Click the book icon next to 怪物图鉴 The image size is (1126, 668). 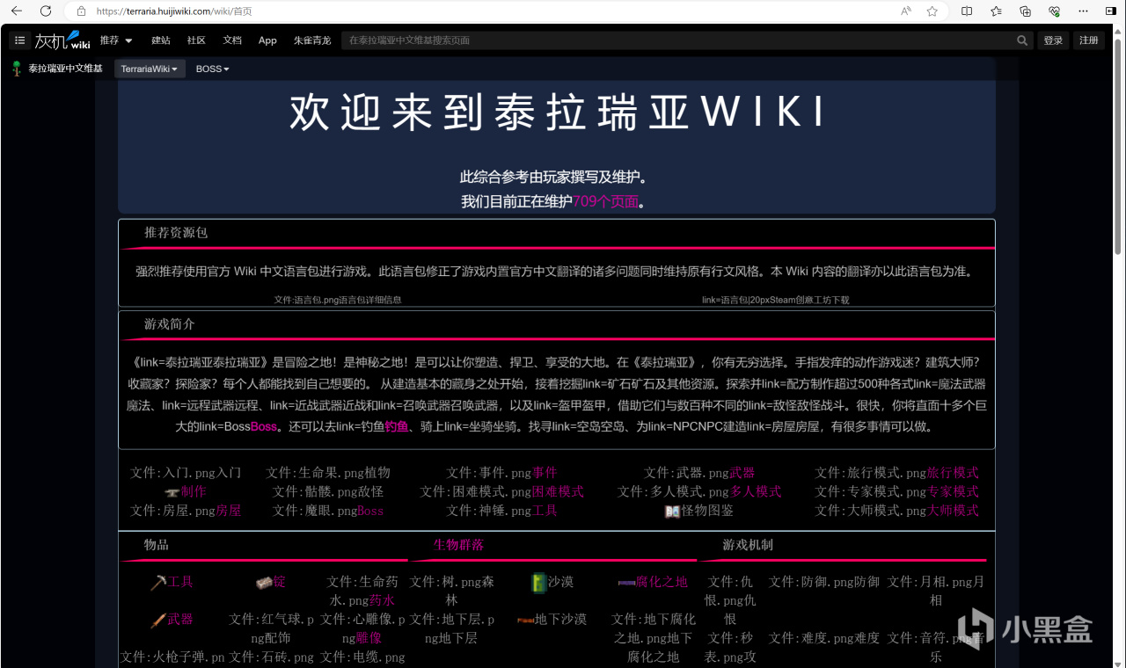pyautogui.click(x=672, y=511)
